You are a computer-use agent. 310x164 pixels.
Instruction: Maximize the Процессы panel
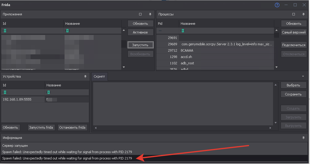pos(293,14)
